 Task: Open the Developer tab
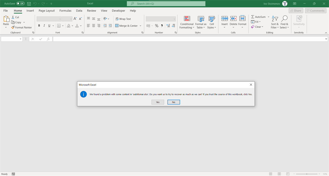(118, 10)
